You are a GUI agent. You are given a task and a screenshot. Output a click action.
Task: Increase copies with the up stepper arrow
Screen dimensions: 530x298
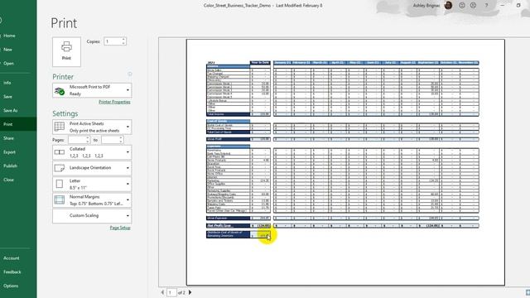[x=123, y=40]
